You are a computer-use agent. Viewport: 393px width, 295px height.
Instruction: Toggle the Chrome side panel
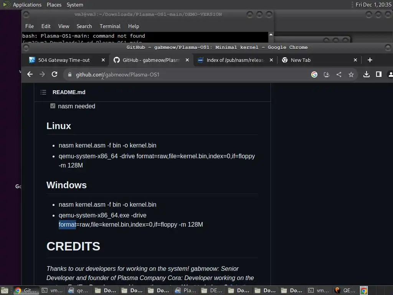point(378,74)
